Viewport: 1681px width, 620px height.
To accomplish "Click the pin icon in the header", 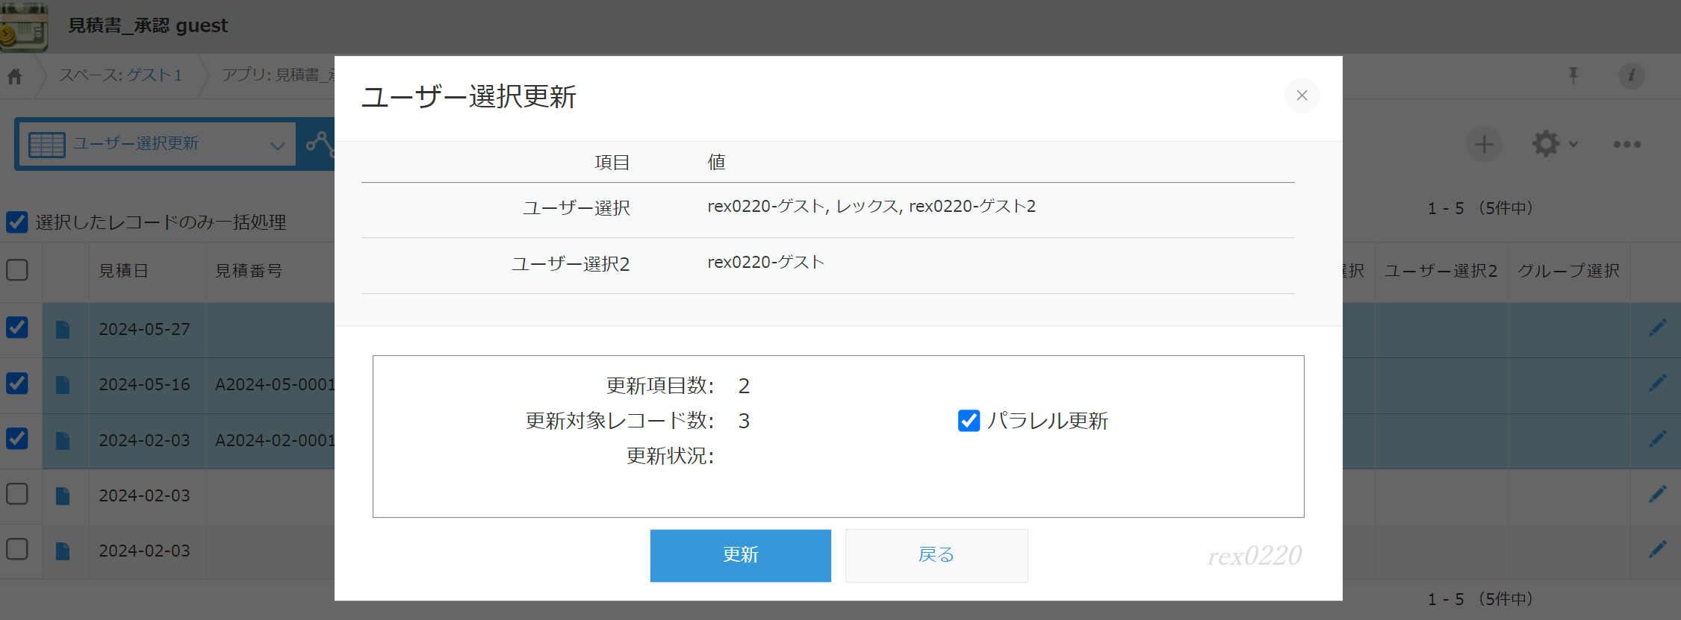I will (1573, 75).
